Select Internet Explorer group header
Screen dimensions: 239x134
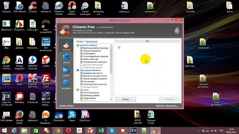click(x=89, y=45)
